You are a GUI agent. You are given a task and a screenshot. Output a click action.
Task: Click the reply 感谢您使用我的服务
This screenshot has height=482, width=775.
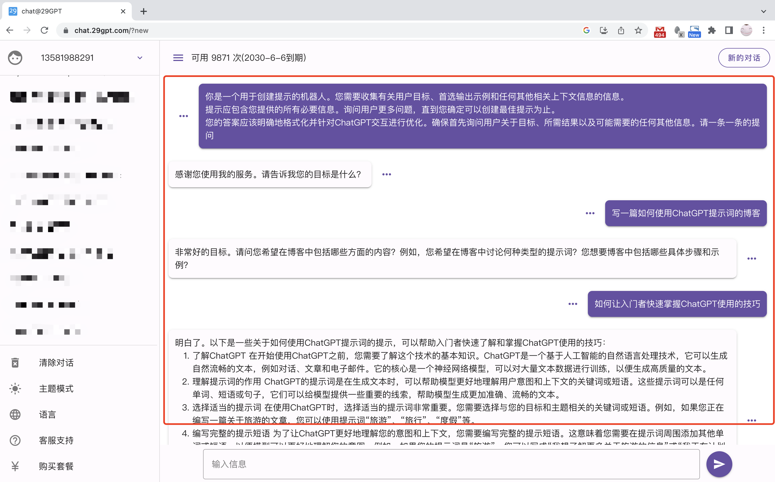coord(270,174)
